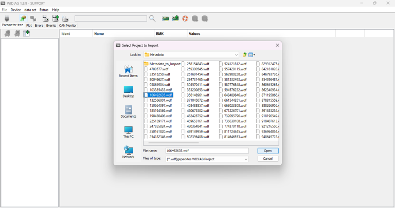Switch to the Plot tab

click(29, 25)
